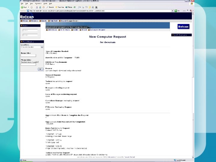Expand the Address bar dropdown arrow
216x162 pixels.
coord(172,11)
